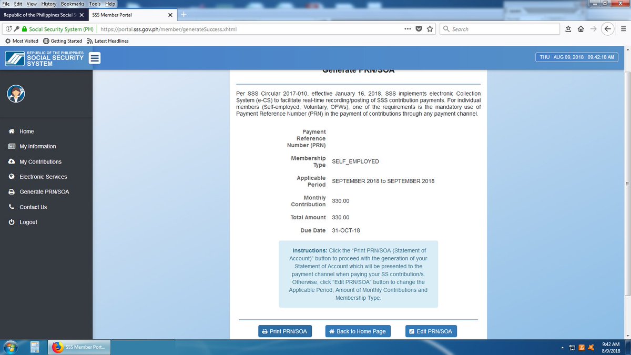Click SSS Member Portal Firefox taskbar button
Image resolution: width=631 pixels, height=355 pixels.
click(x=79, y=347)
